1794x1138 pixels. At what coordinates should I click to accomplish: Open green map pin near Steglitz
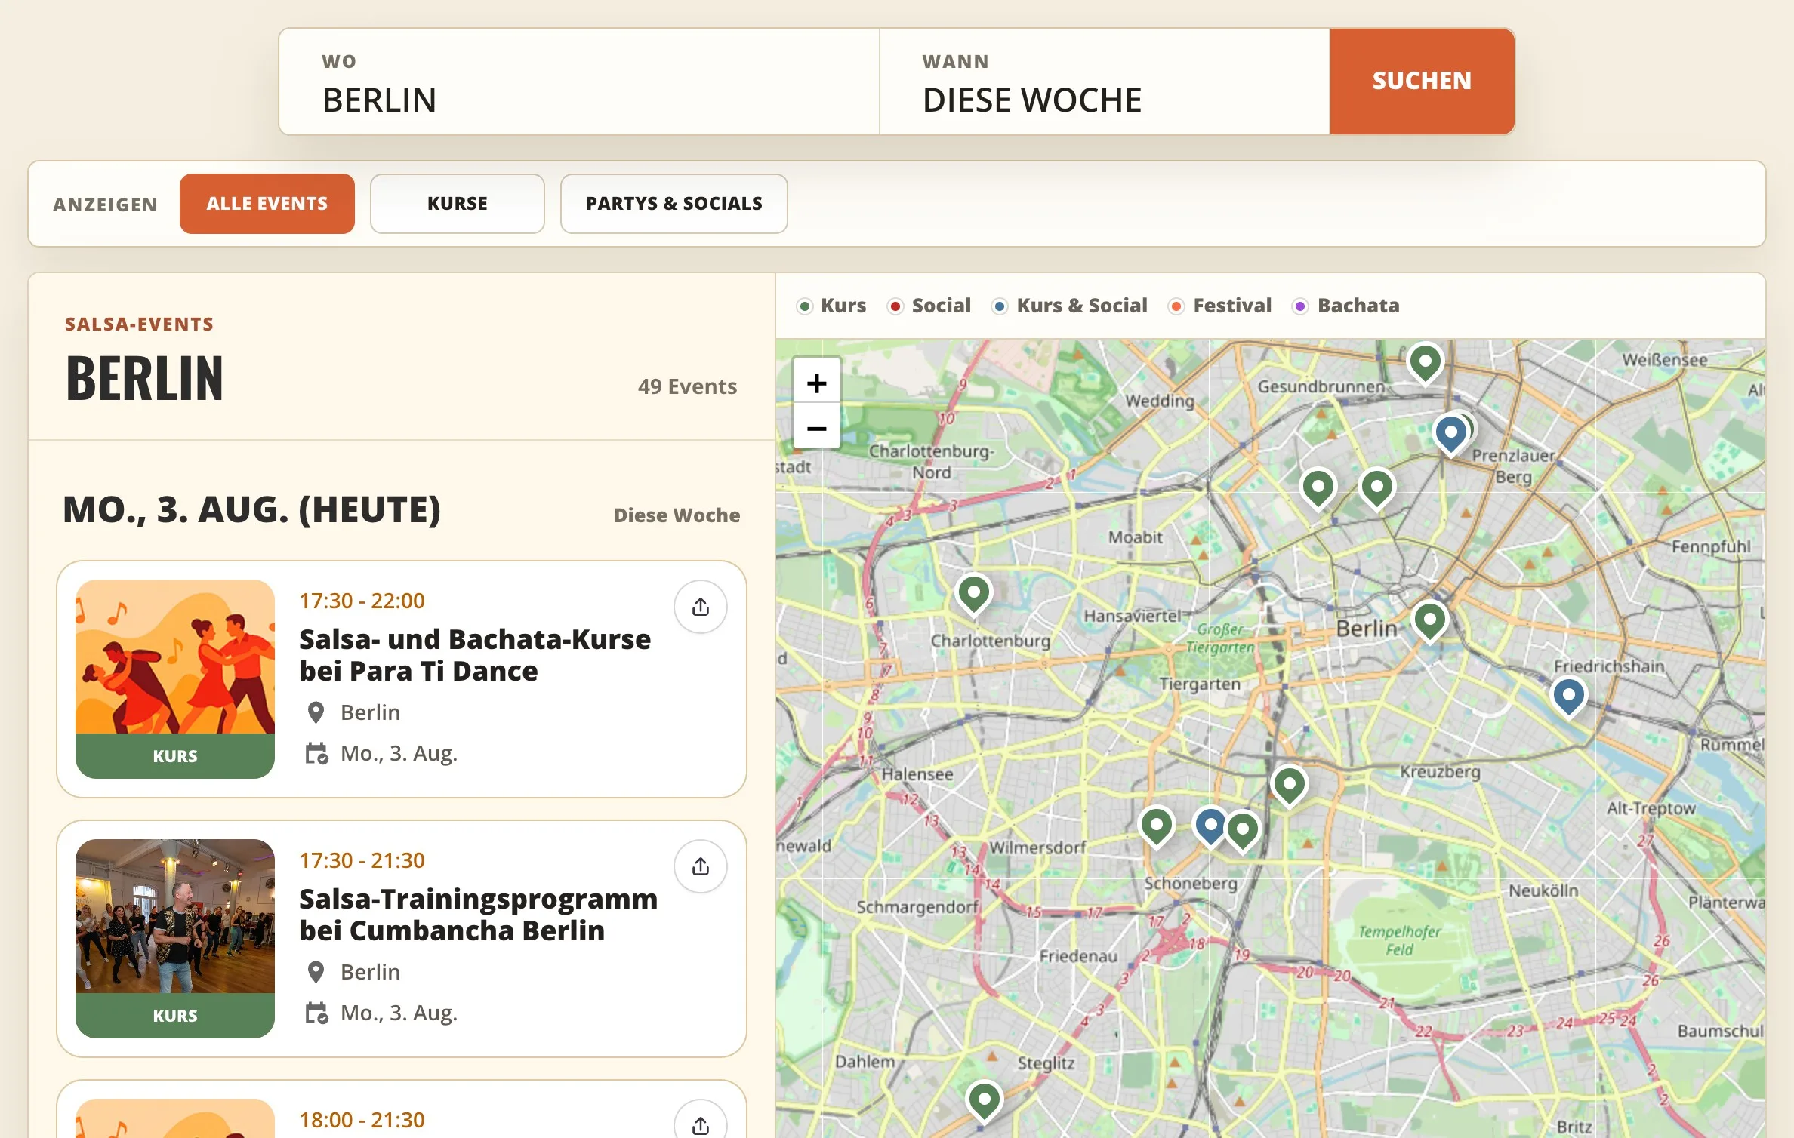[984, 1100]
